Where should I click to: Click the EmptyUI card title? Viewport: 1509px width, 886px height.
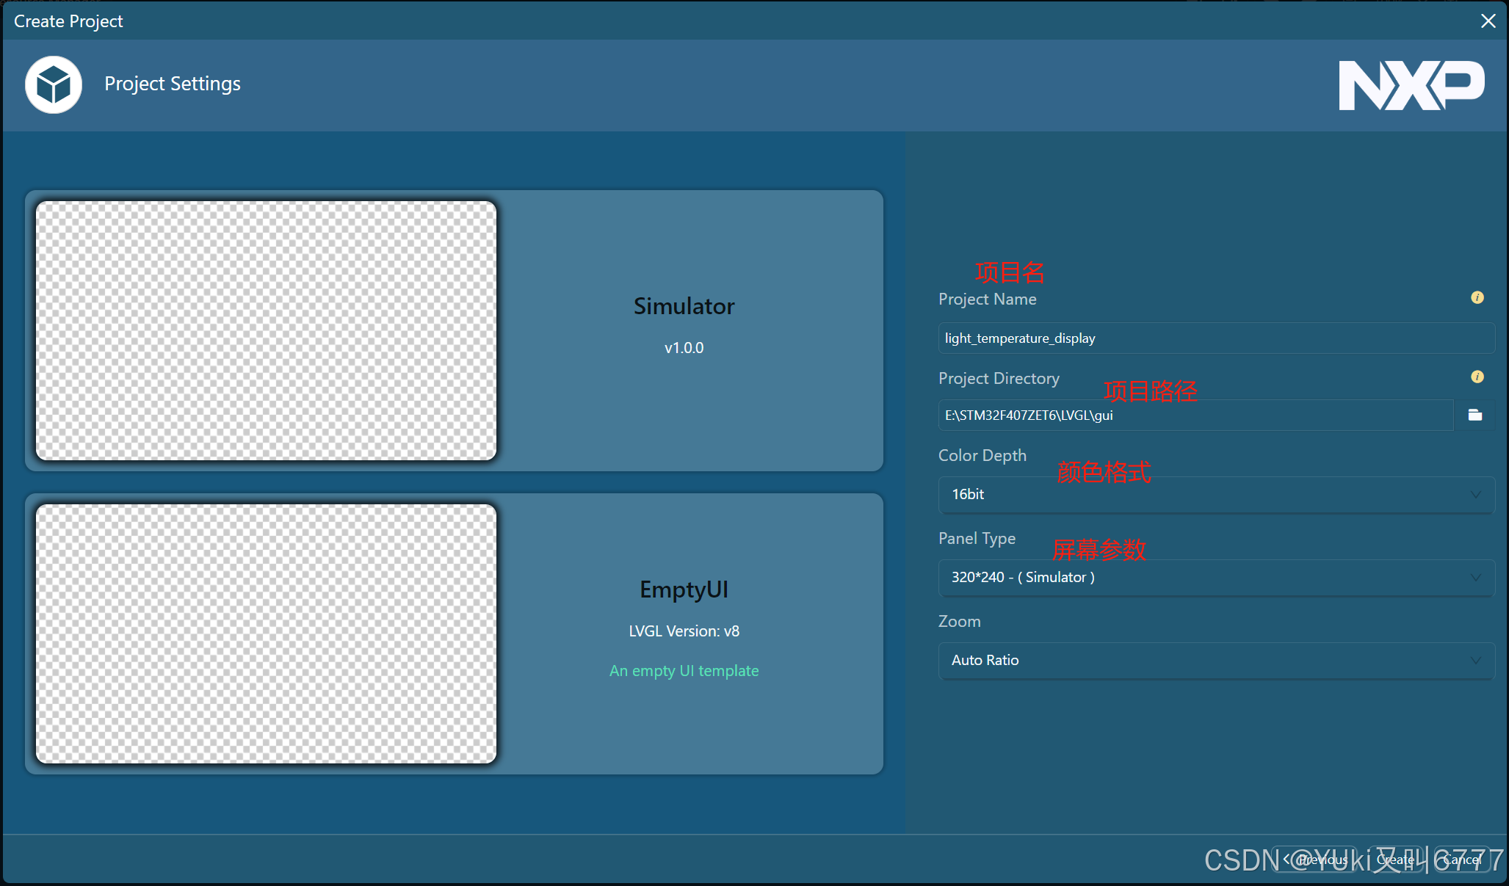[684, 589]
